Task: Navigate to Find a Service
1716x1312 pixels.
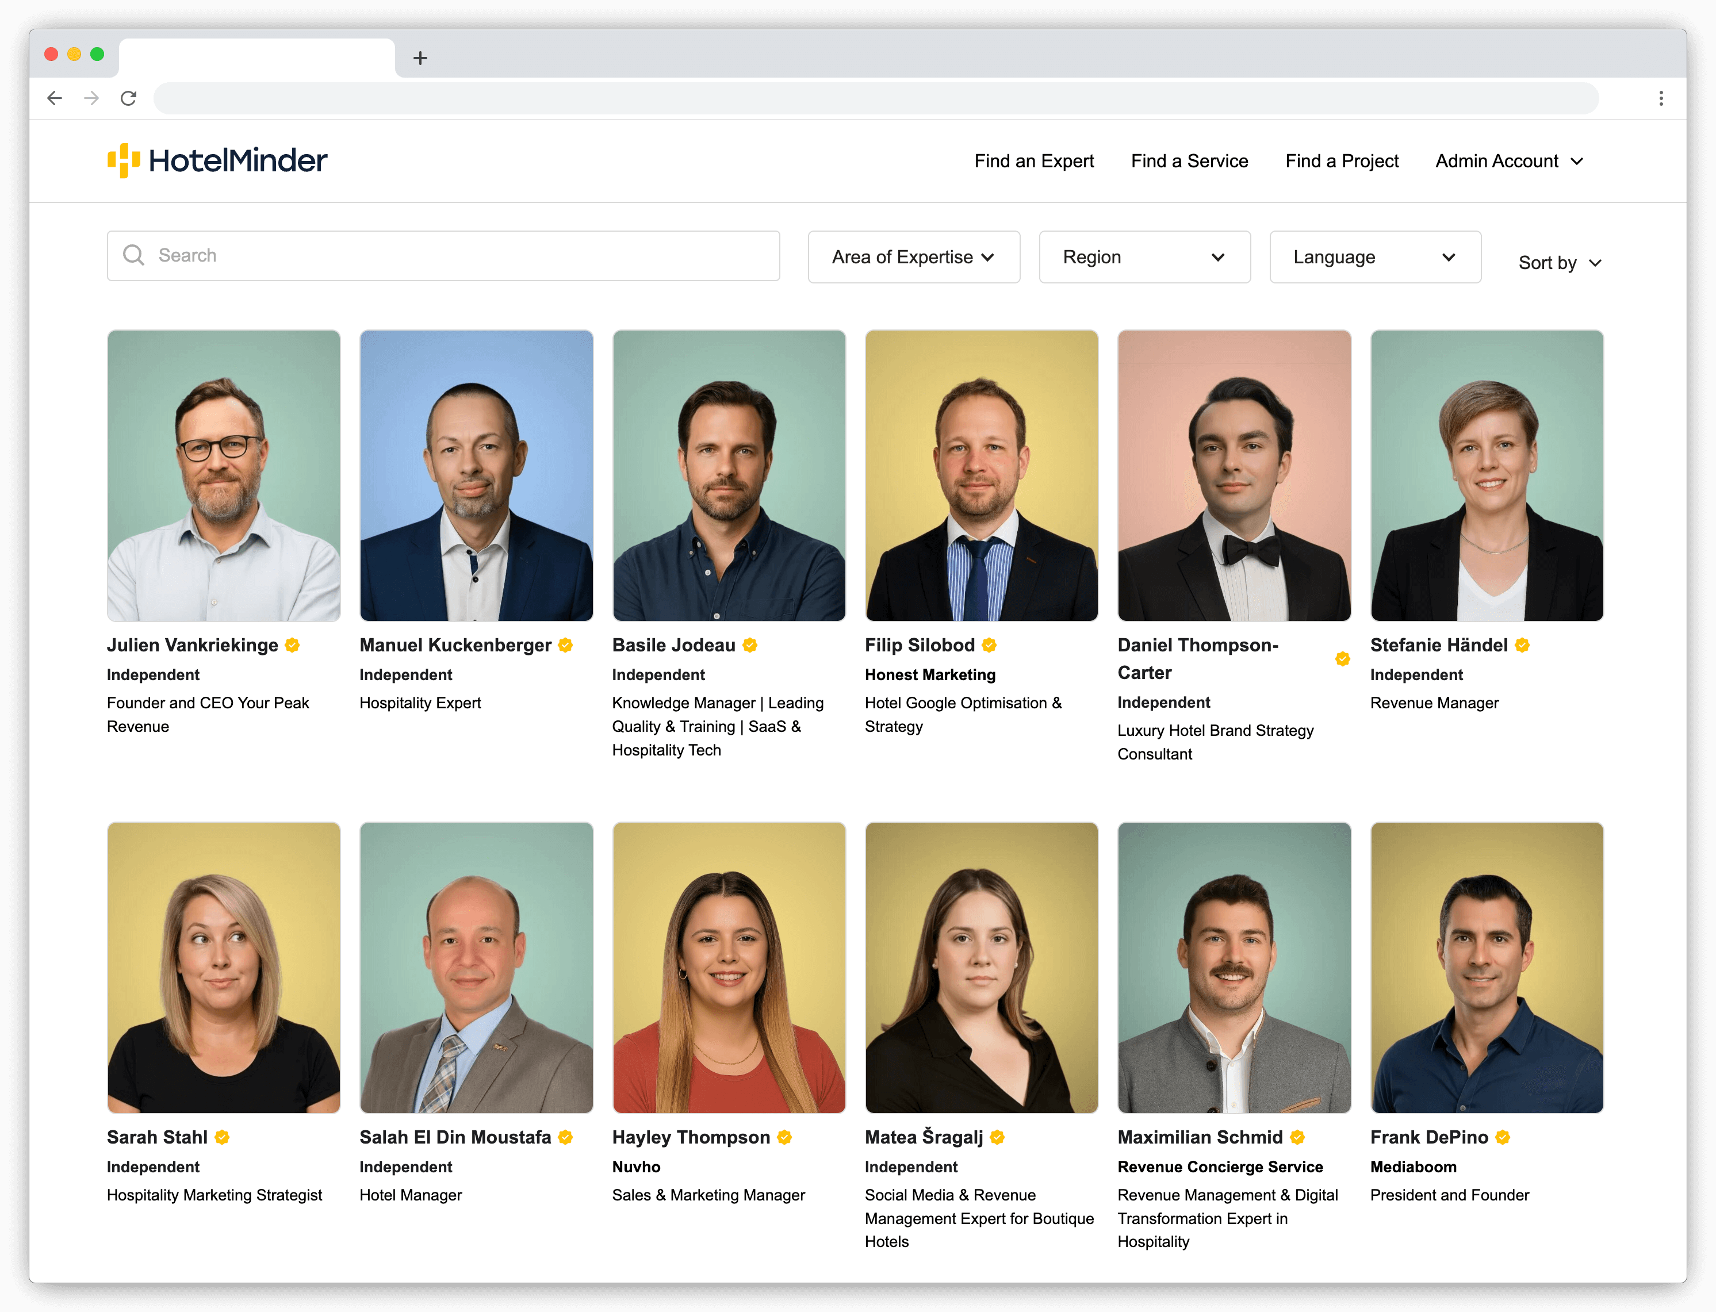Action: click(1189, 161)
